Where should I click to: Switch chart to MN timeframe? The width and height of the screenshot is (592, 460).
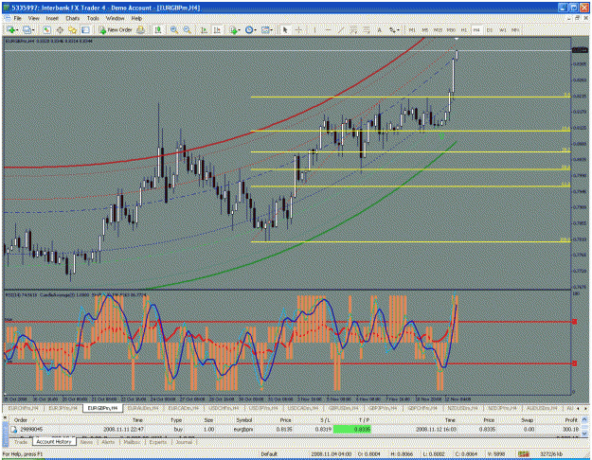point(515,29)
